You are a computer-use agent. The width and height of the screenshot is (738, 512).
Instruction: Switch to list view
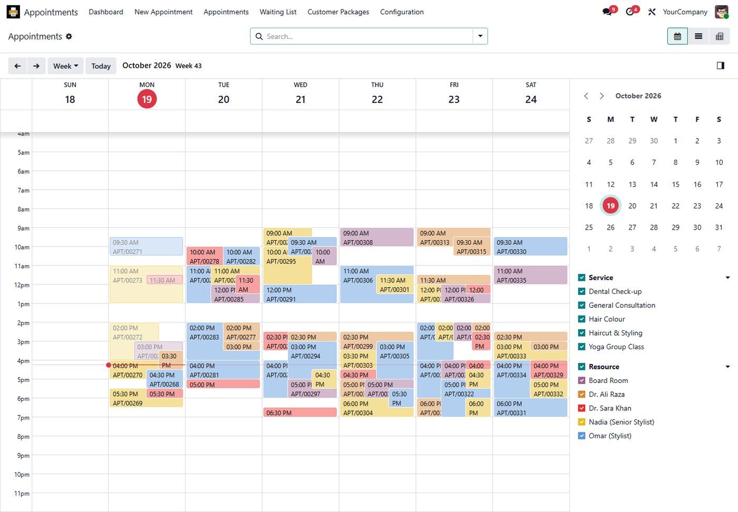(x=698, y=36)
